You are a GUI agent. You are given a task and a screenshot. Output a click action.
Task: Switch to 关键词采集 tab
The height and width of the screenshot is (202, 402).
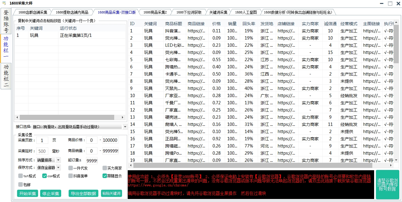click(218, 12)
